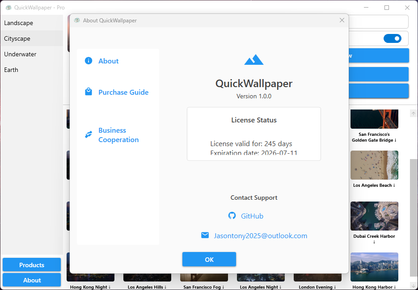This screenshot has width=418, height=290.
Task: Click the Jasontony2025@outlook.com email link
Action: click(261, 235)
